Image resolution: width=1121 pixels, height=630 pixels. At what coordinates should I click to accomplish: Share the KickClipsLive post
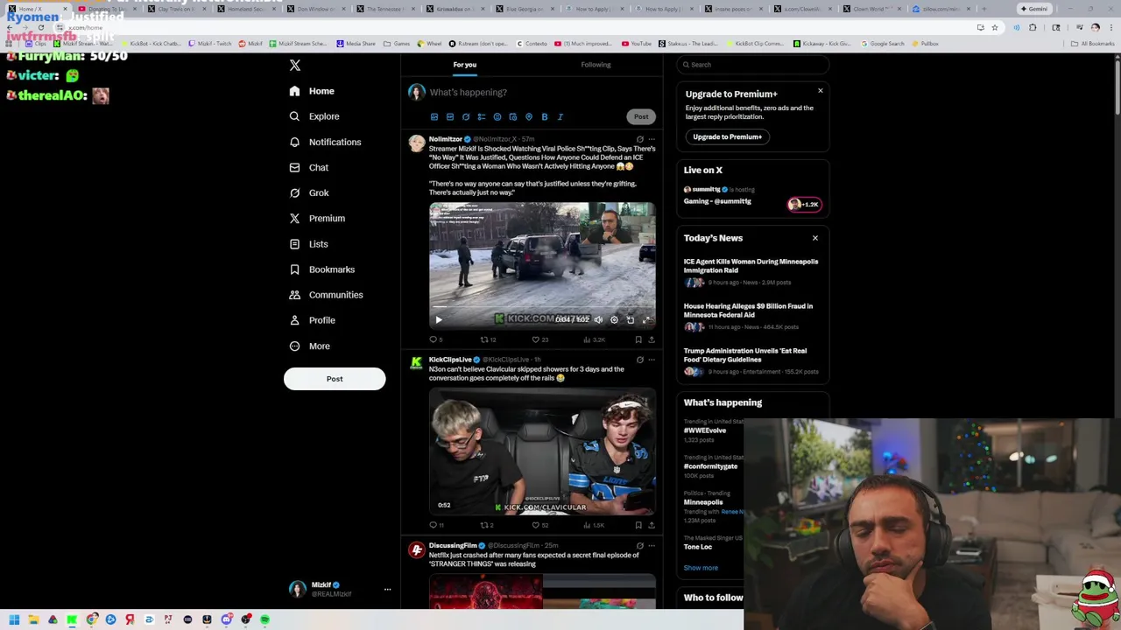[x=651, y=525]
